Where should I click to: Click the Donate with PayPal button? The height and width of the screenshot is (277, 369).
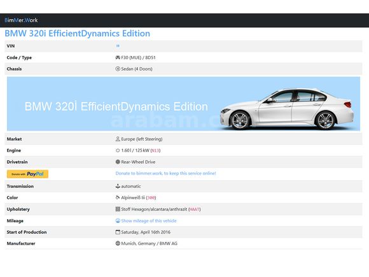[x=27, y=174]
